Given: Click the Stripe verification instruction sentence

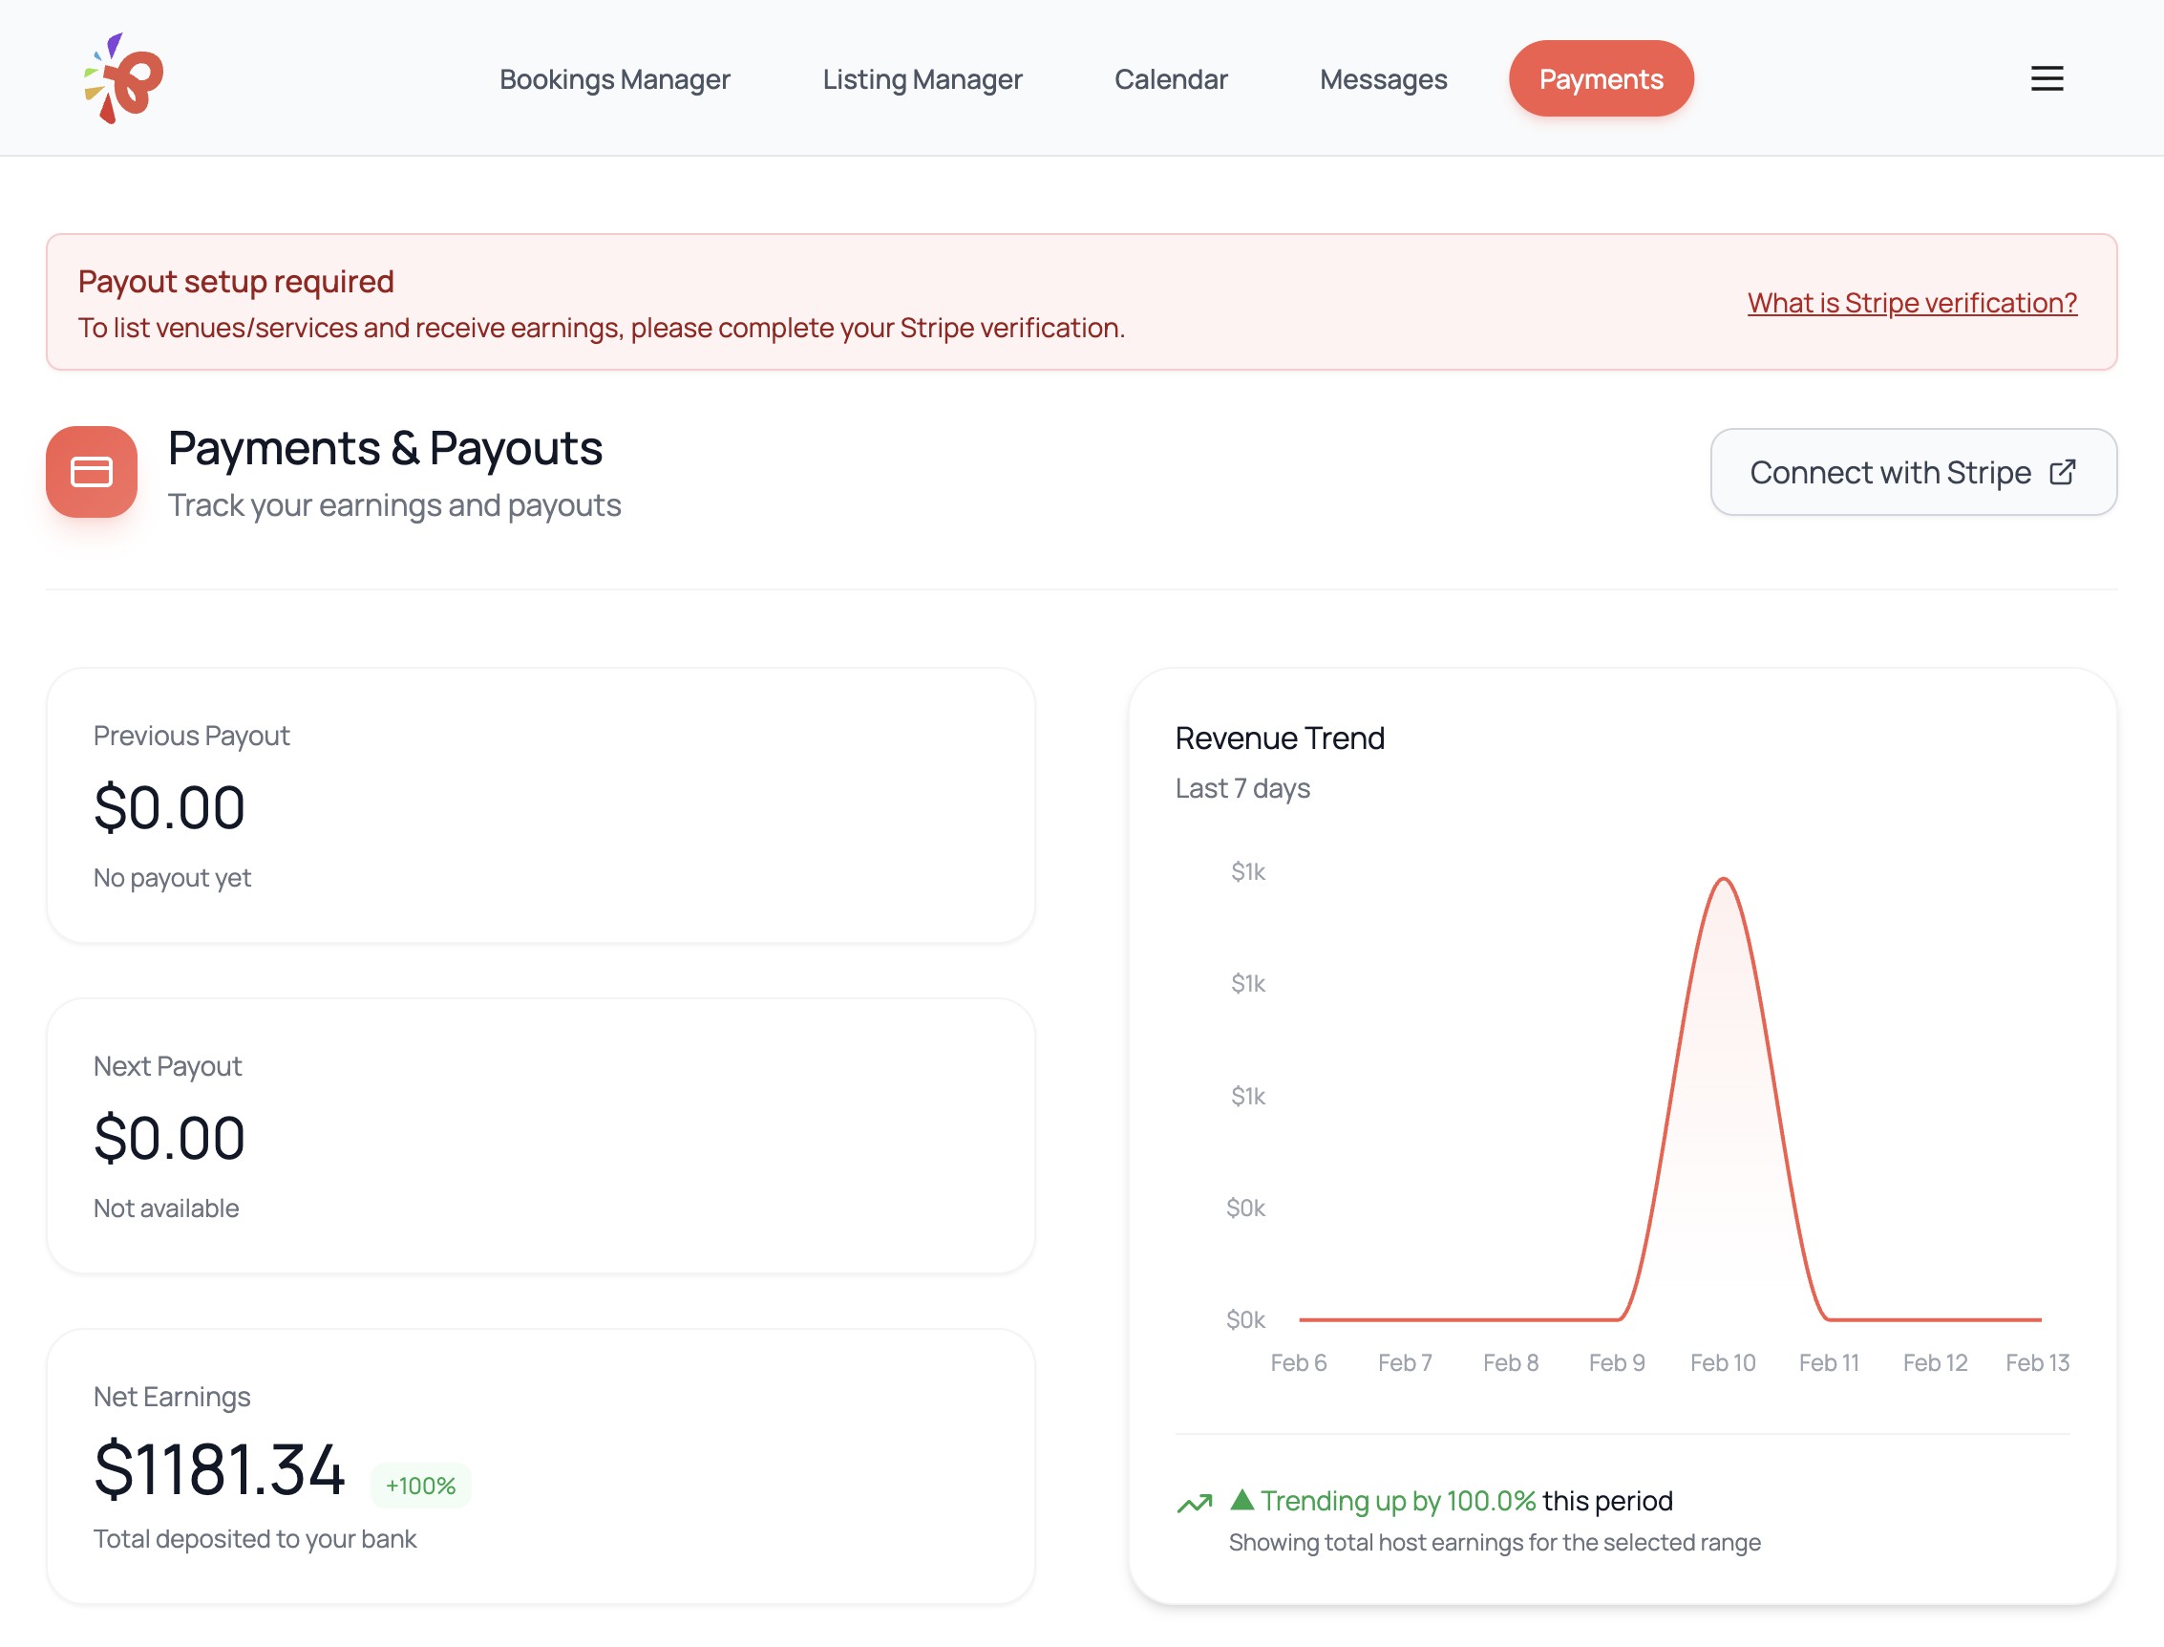Looking at the screenshot, I should 601,328.
